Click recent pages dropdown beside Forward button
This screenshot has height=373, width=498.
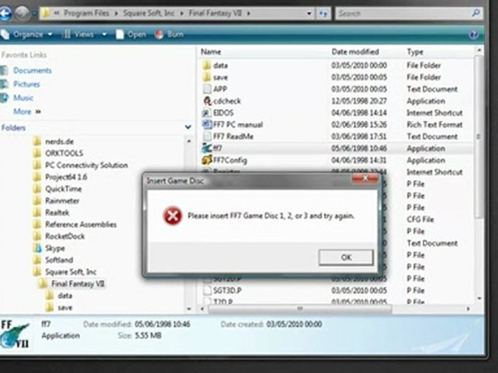pyautogui.click(x=34, y=13)
